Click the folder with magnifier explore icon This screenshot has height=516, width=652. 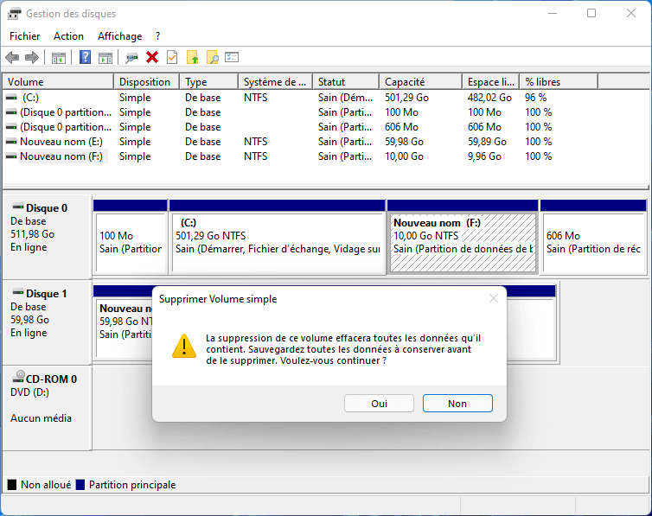[x=213, y=57]
